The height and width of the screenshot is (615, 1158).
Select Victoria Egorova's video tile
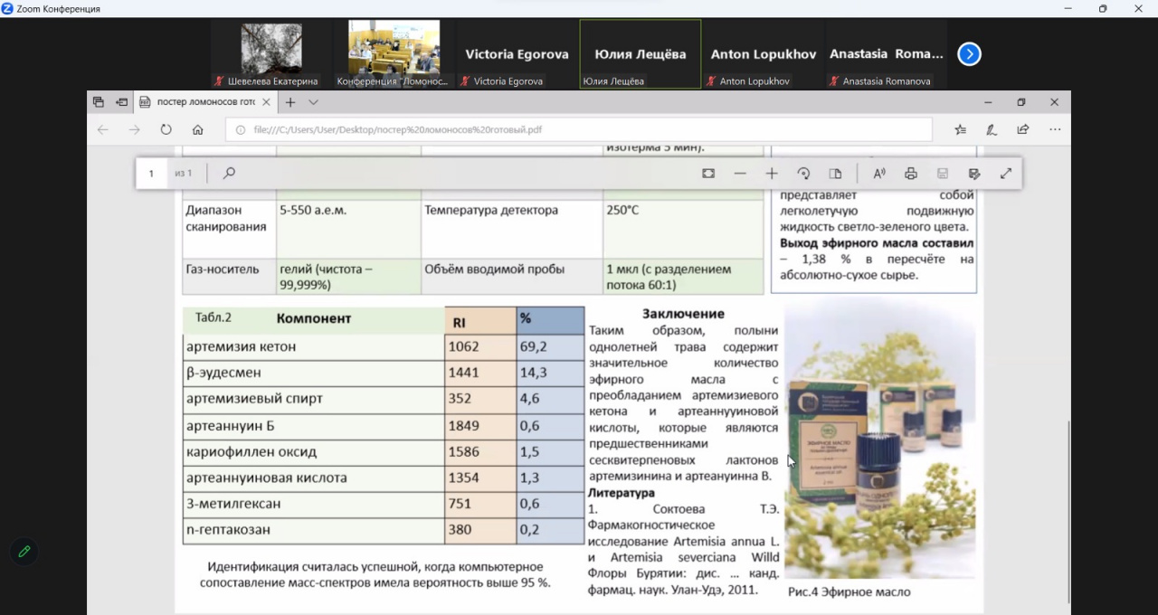517,54
